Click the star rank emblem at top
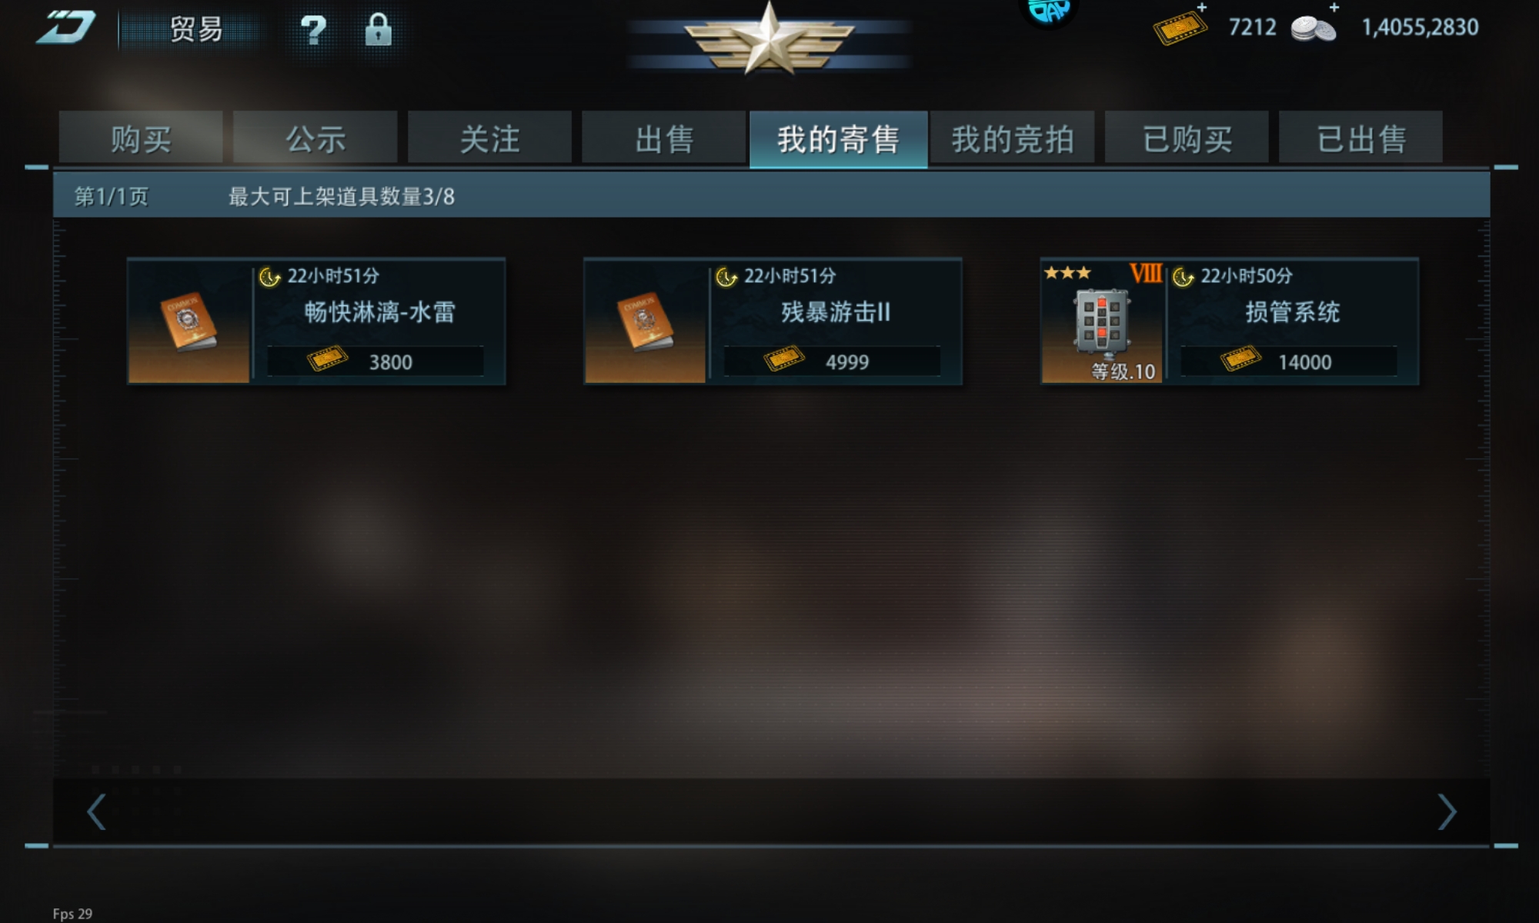This screenshot has height=923, width=1539. click(769, 38)
